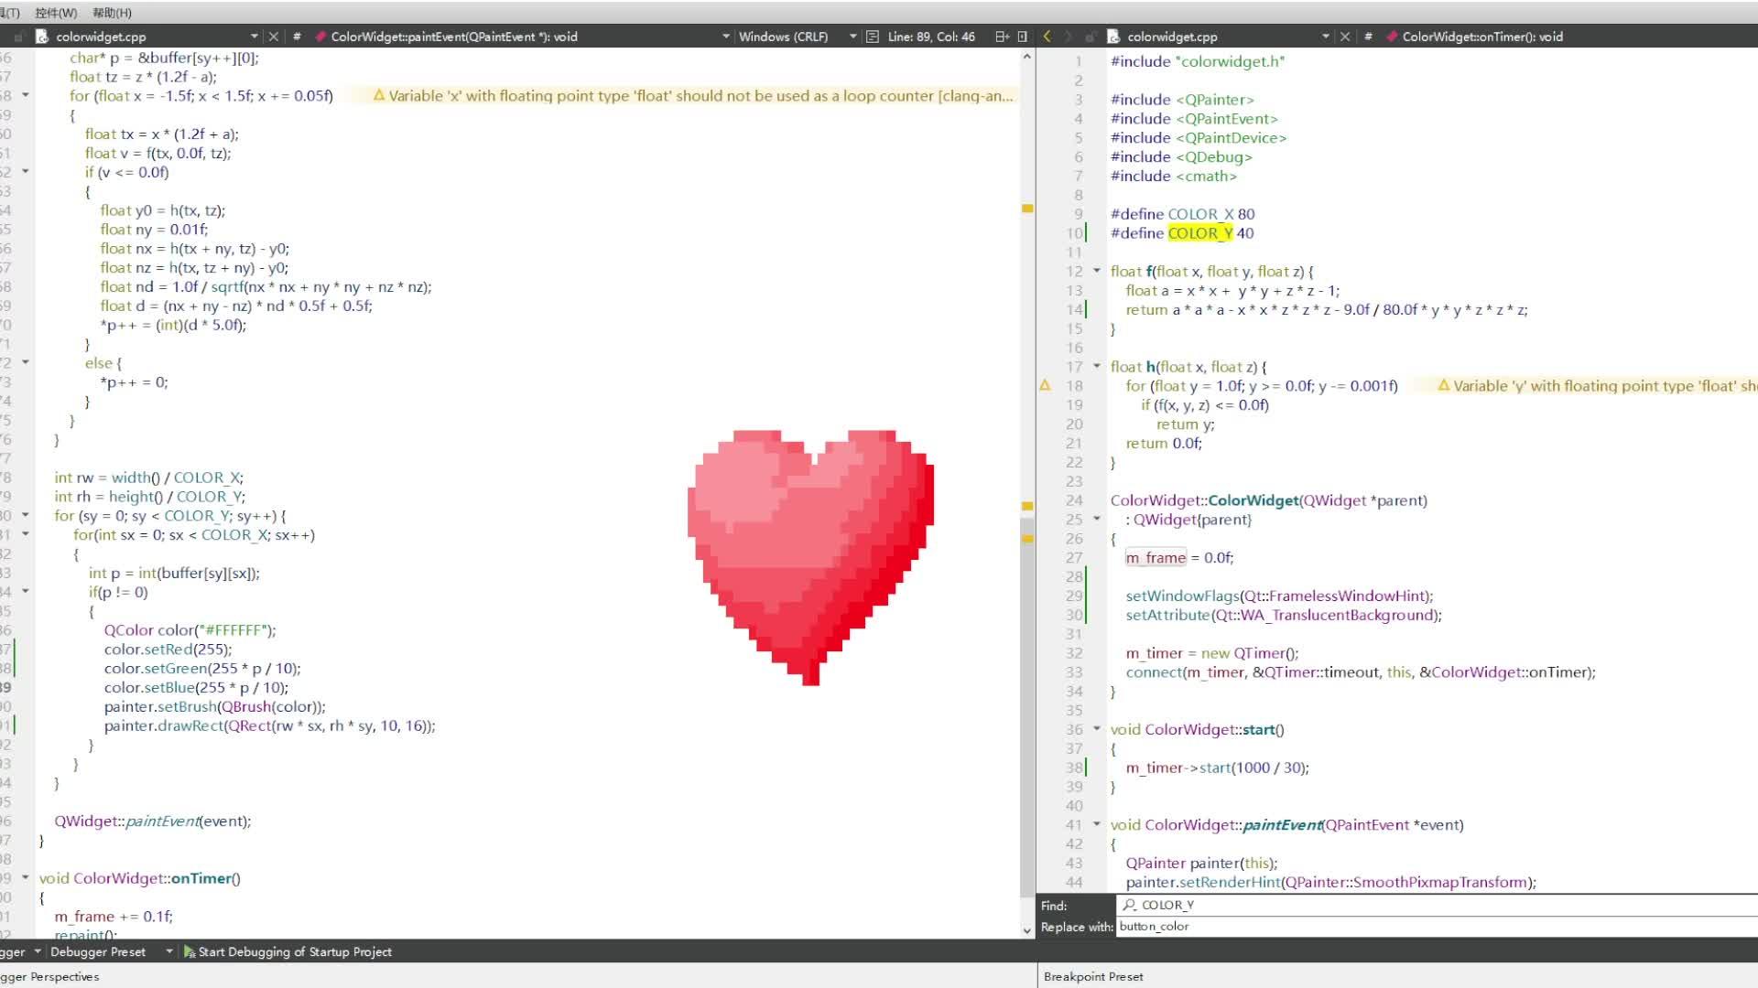This screenshot has height=988, width=1758.
Task: Open the 帮助(H) menu
Action: click(112, 13)
